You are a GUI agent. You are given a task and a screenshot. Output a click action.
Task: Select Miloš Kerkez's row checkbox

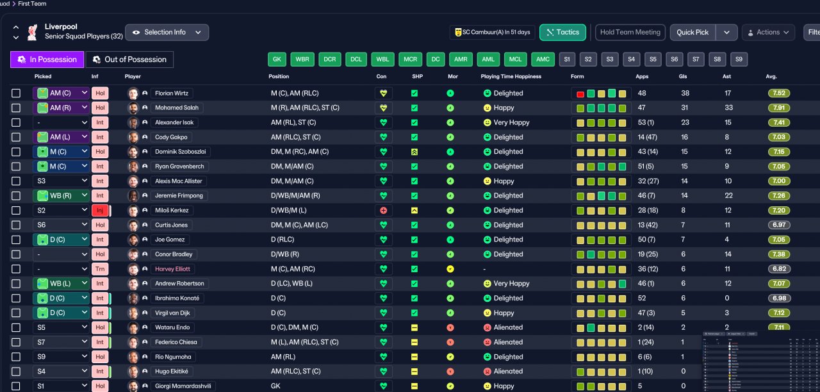coord(16,210)
